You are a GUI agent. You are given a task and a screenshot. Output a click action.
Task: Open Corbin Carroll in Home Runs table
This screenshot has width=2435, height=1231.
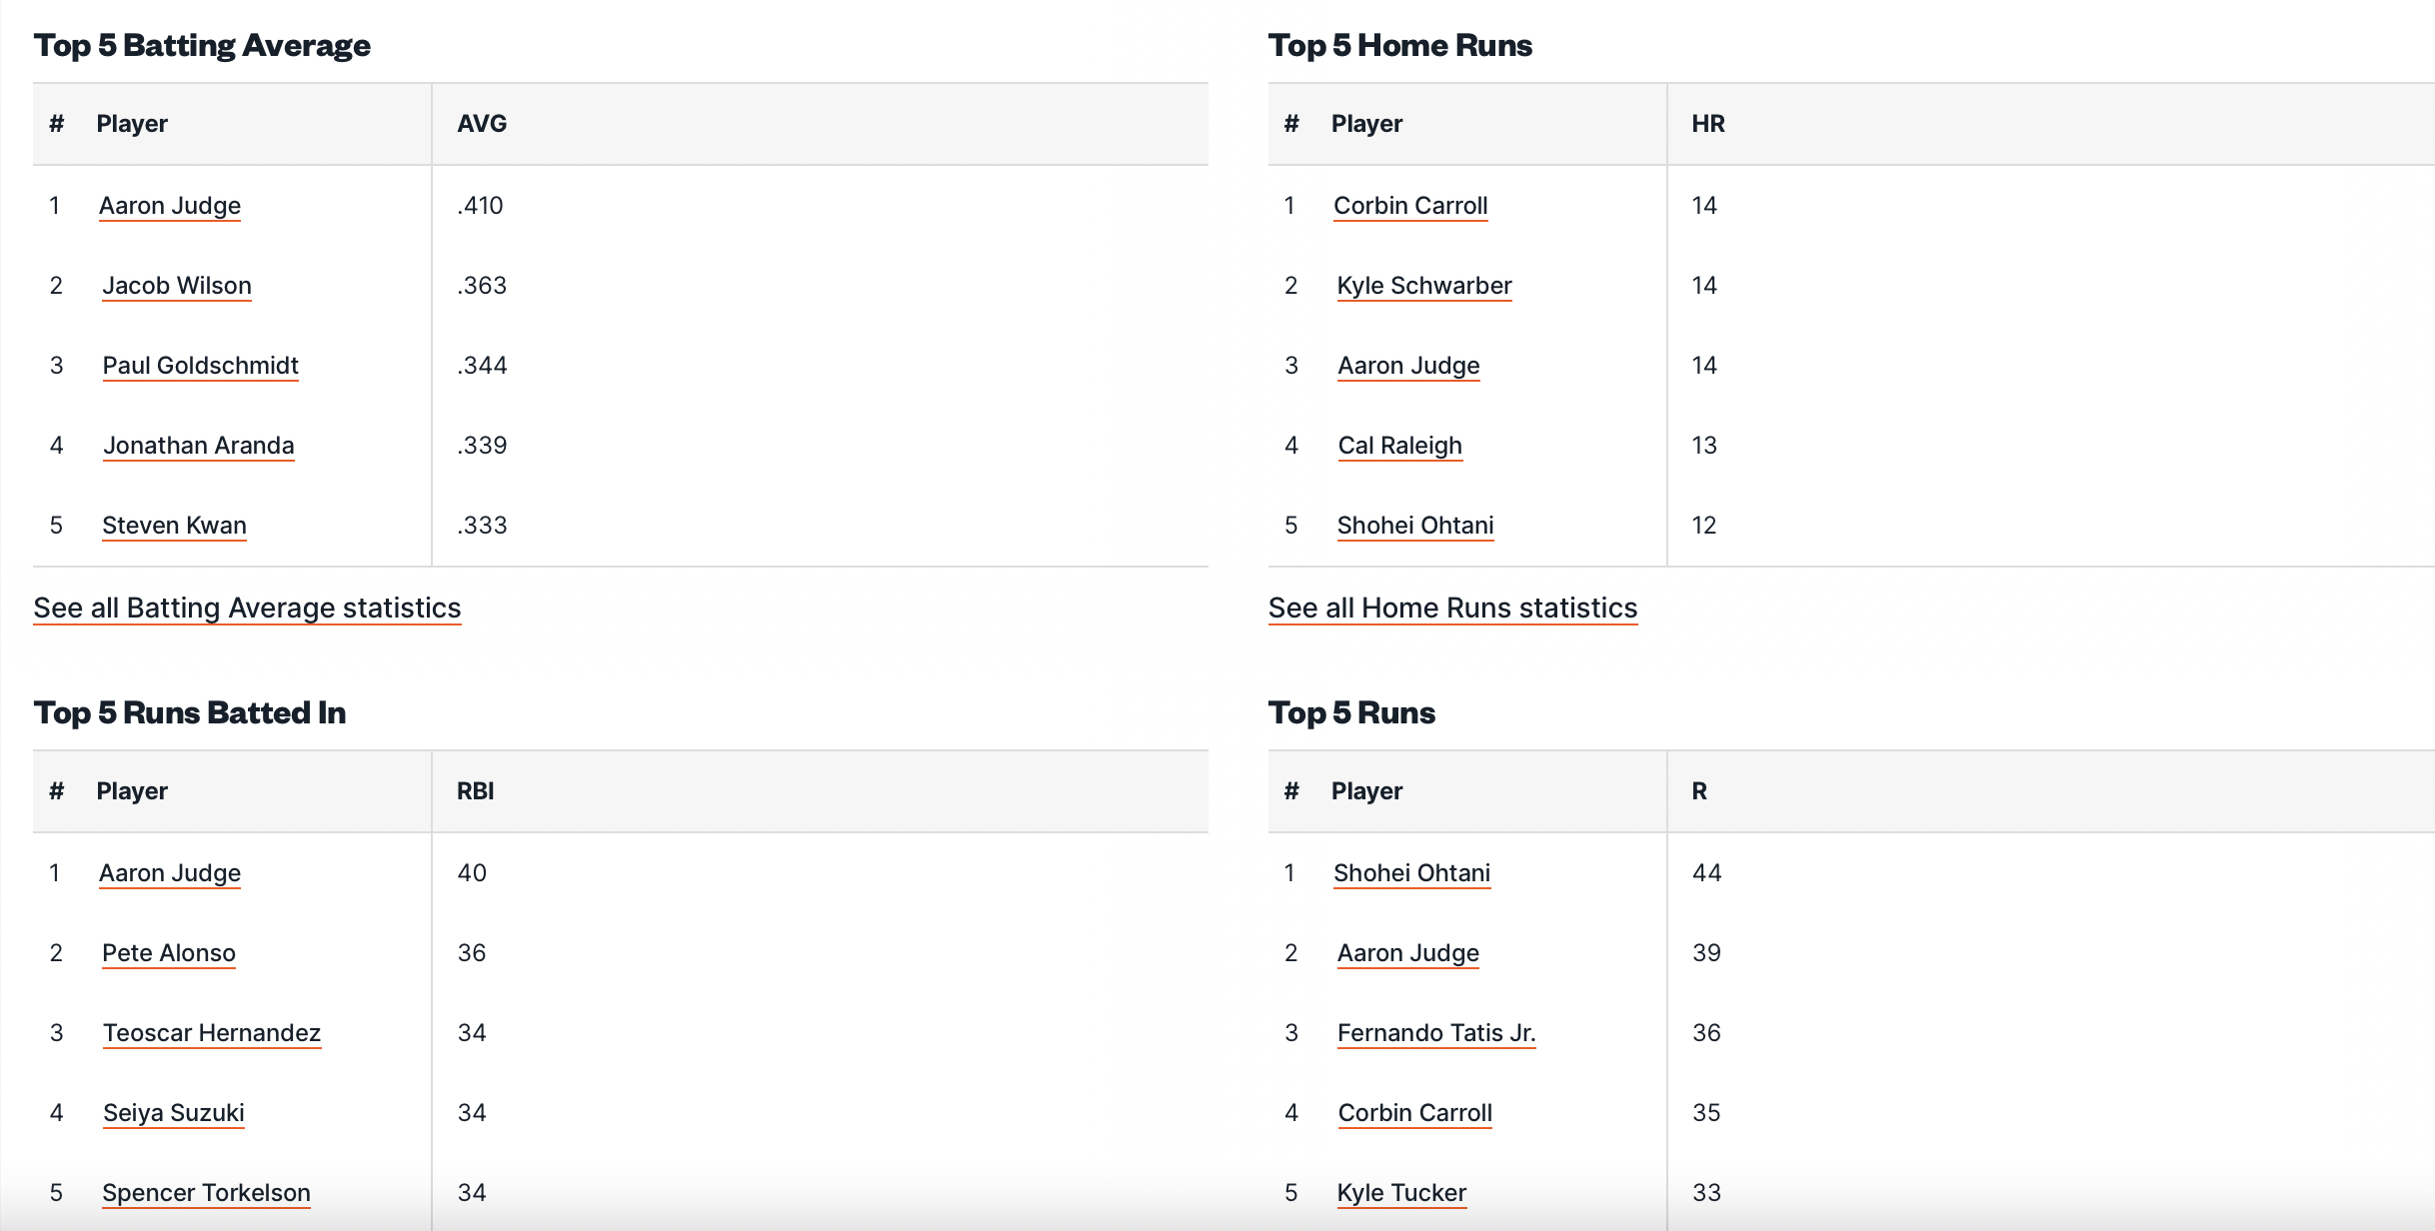point(1410,206)
